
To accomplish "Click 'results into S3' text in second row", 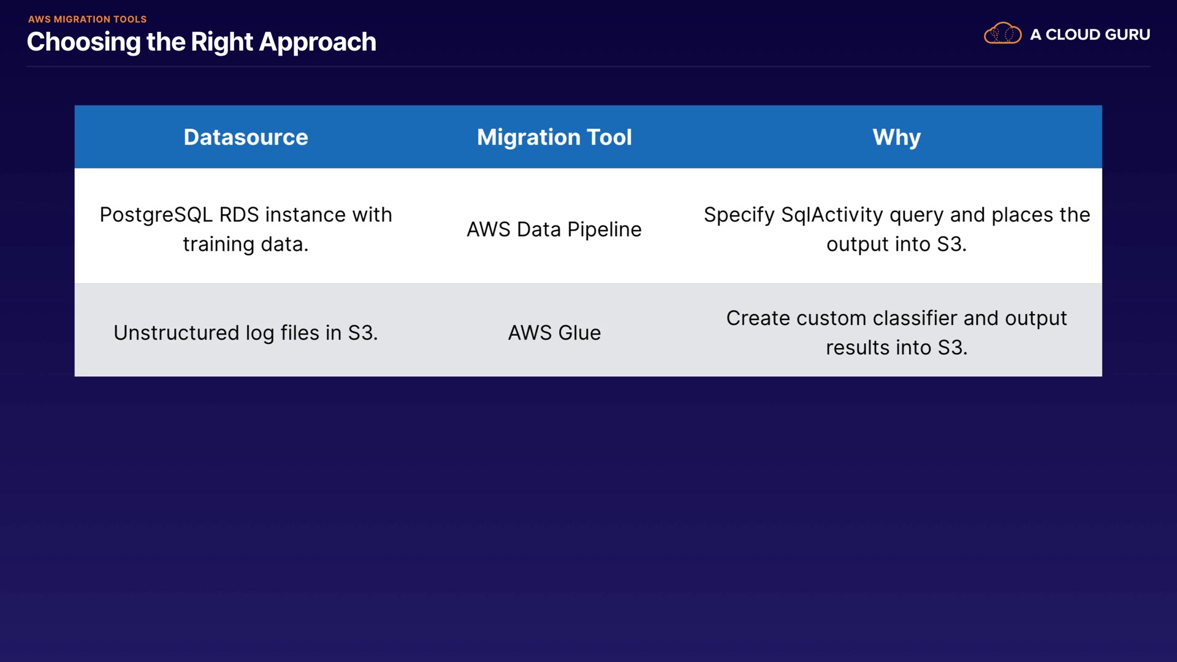I will pyautogui.click(x=896, y=348).
